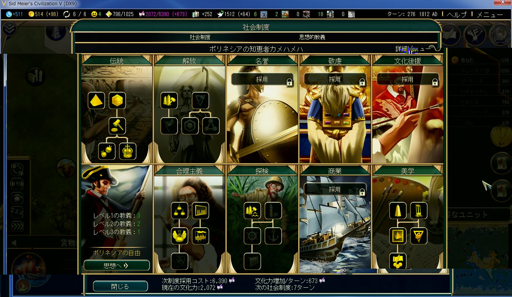Click the 思想へ button
Image resolution: width=512 pixels, height=297 pixels.
(116, 266)
